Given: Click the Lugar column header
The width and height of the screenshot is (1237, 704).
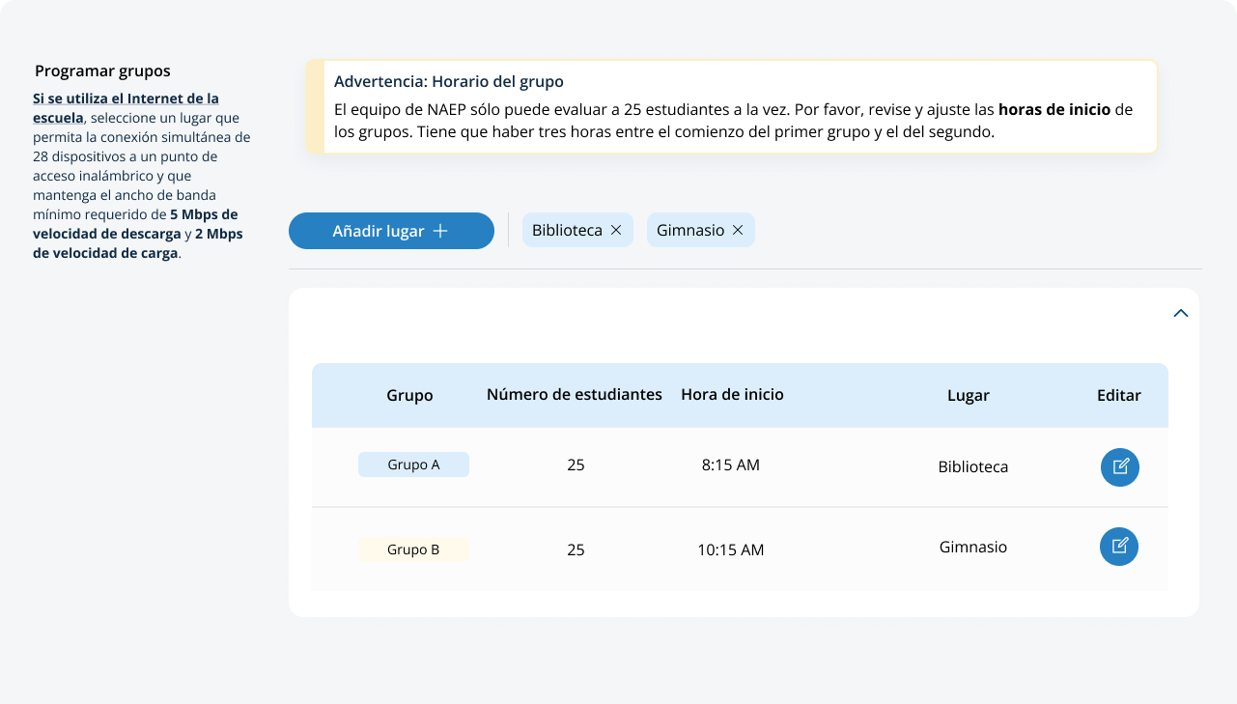Looking at the screenshot, I should pos(968,395).
